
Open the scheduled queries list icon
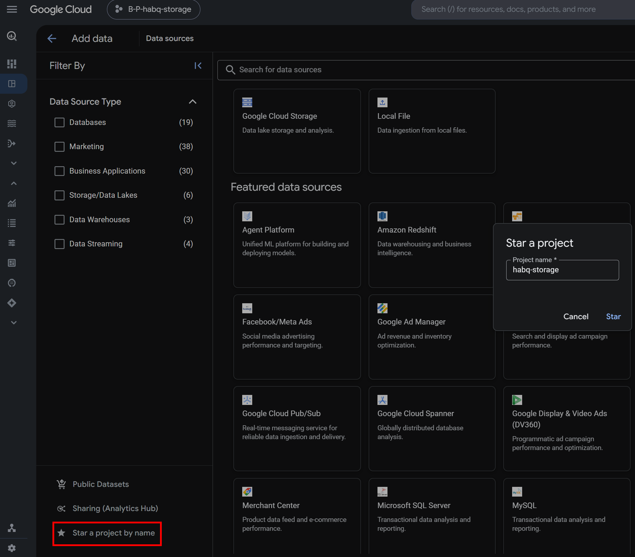pos(12,223)
